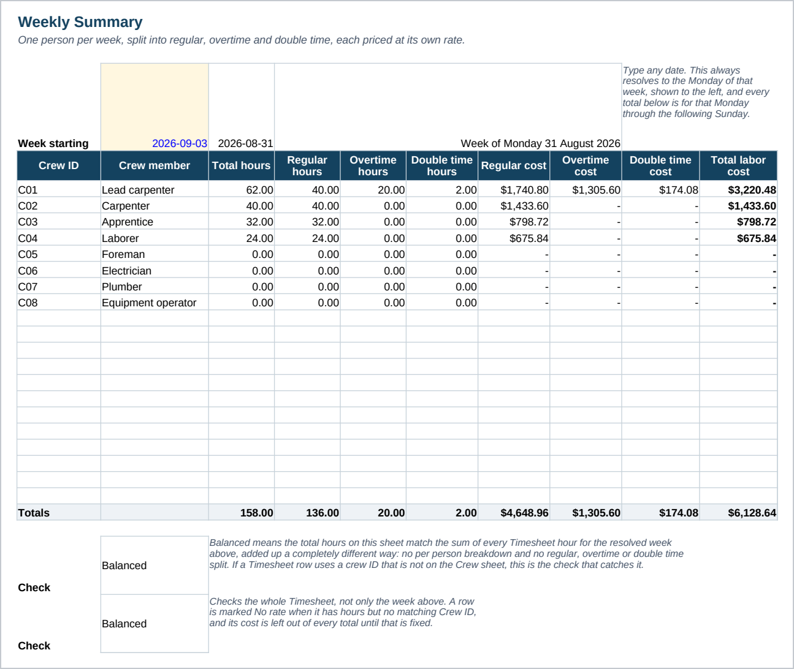Click crew ID C04

59,238
